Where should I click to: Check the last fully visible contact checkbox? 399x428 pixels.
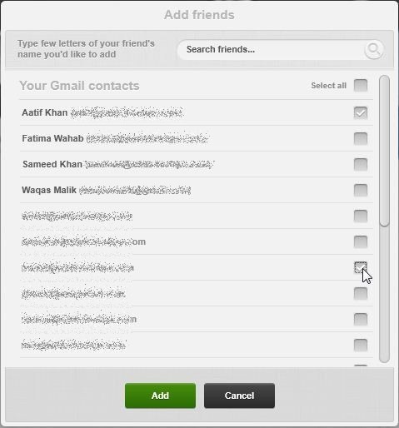[361, 345]
